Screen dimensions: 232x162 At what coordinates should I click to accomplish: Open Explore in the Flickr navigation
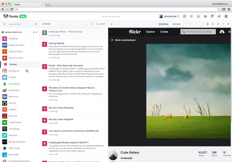pos(150,32)
